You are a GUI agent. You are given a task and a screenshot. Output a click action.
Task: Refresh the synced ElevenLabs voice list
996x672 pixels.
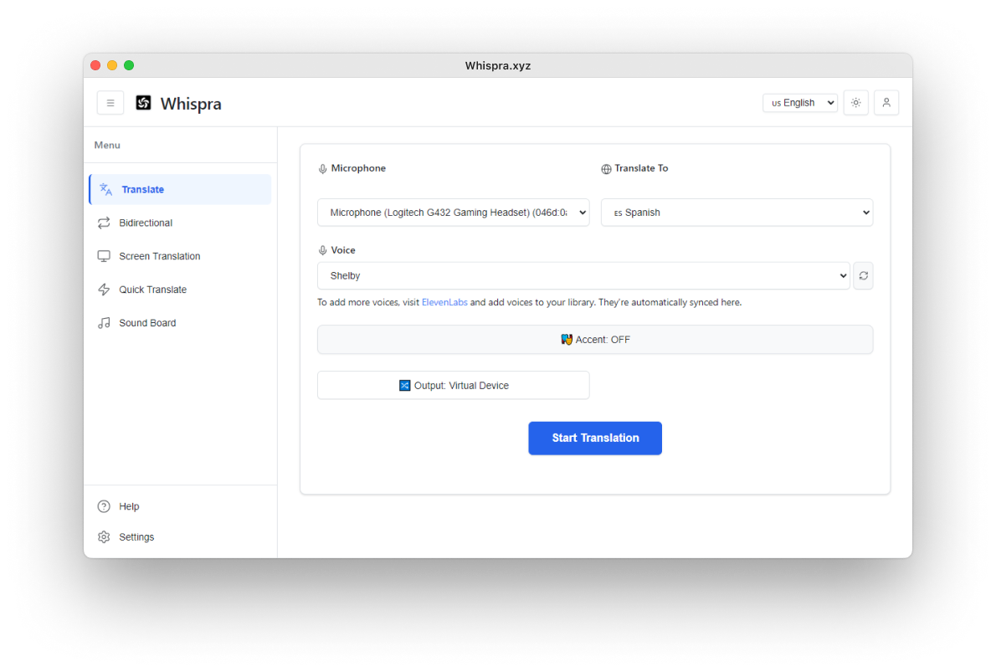pyautogui.click(x=863, y=275)
